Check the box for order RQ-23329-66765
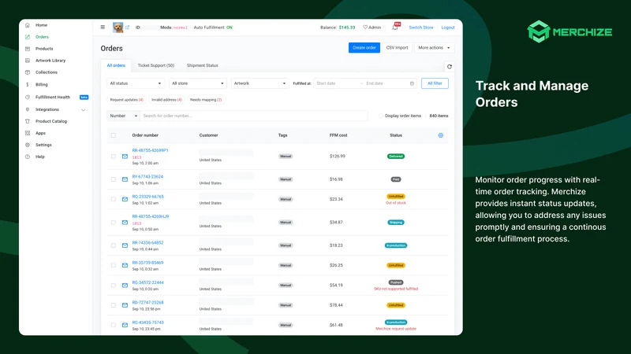 [x=114, y=199]
